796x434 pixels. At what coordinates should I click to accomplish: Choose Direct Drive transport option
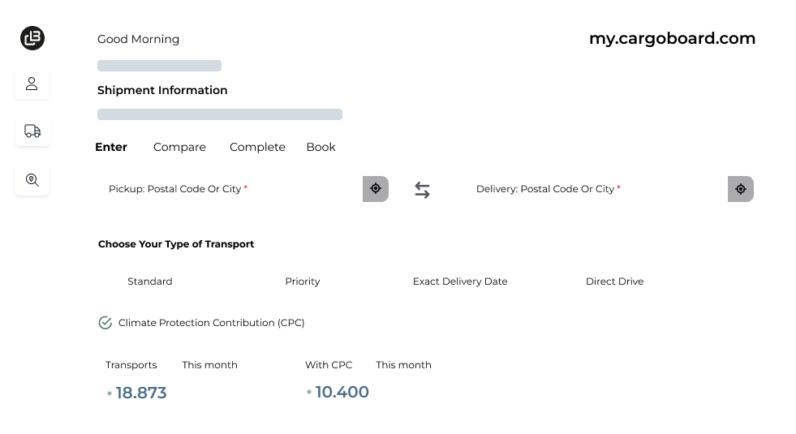tap(614, 281)
